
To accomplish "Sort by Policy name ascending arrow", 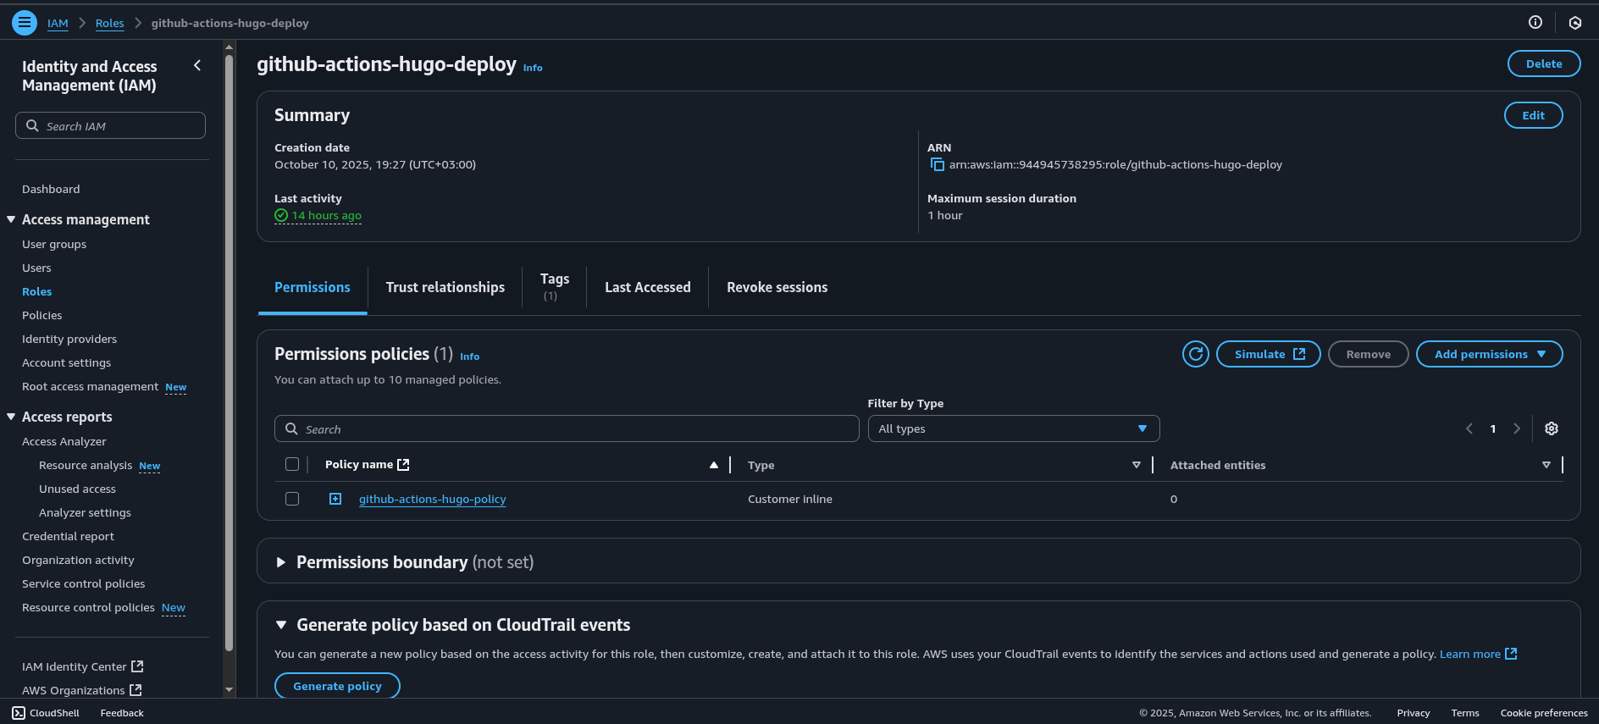I will click(714, 465).
